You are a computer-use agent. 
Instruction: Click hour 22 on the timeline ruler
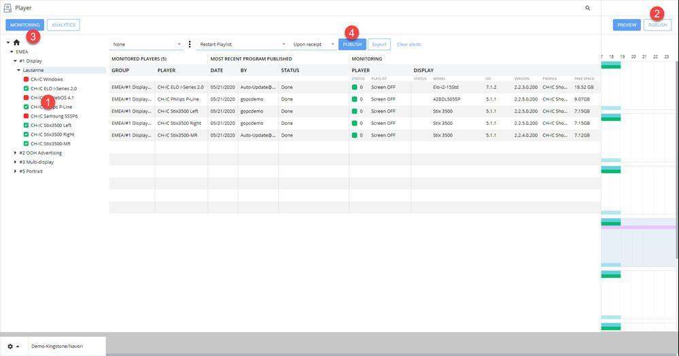656,57
